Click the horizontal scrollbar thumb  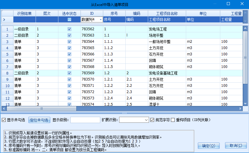(41, 109)
